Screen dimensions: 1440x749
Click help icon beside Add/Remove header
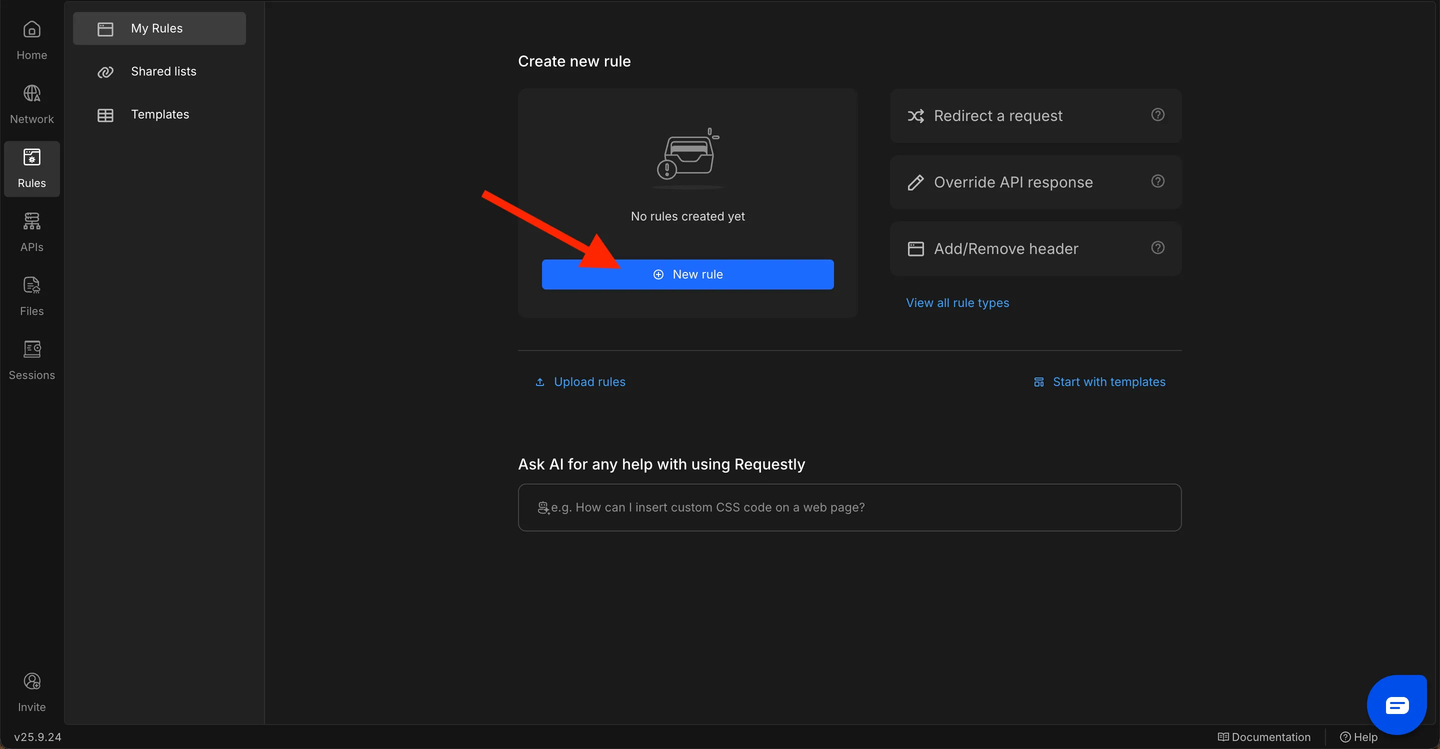coord(1157,247)
